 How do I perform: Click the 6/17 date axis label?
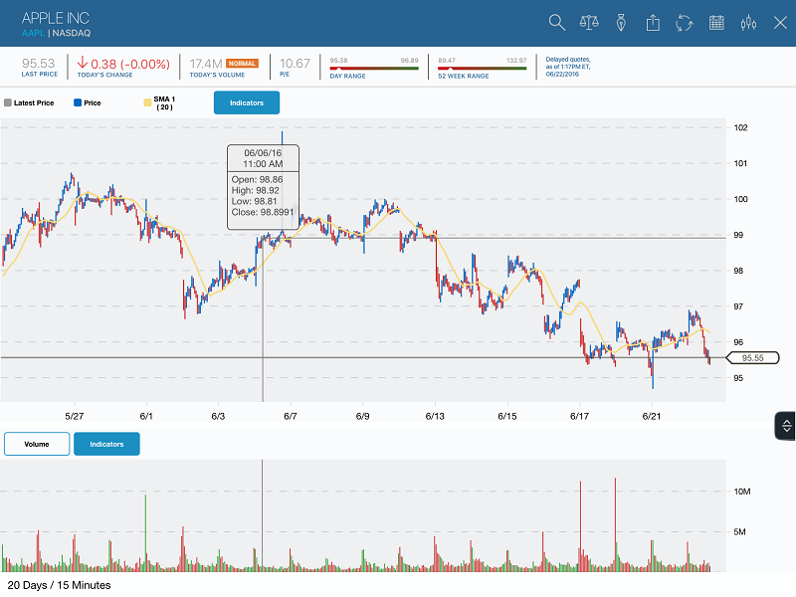click(579, 416)
